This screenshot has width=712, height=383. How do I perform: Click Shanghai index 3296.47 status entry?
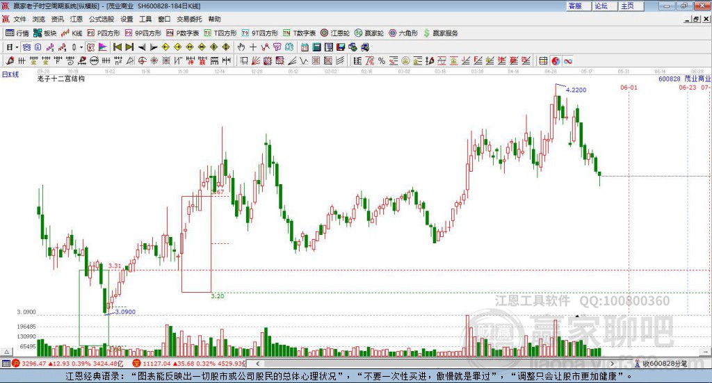67,364
